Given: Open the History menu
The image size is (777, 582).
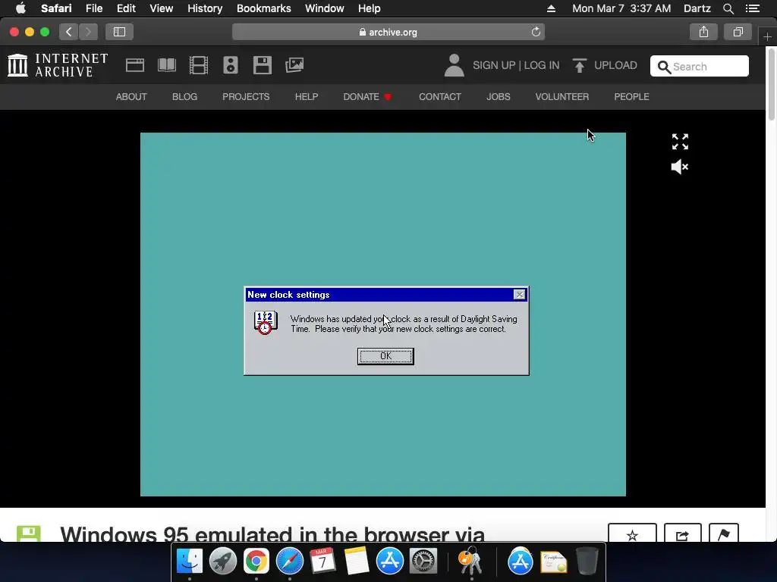Looking at the screenshot, I should click(x=205, y=8).
